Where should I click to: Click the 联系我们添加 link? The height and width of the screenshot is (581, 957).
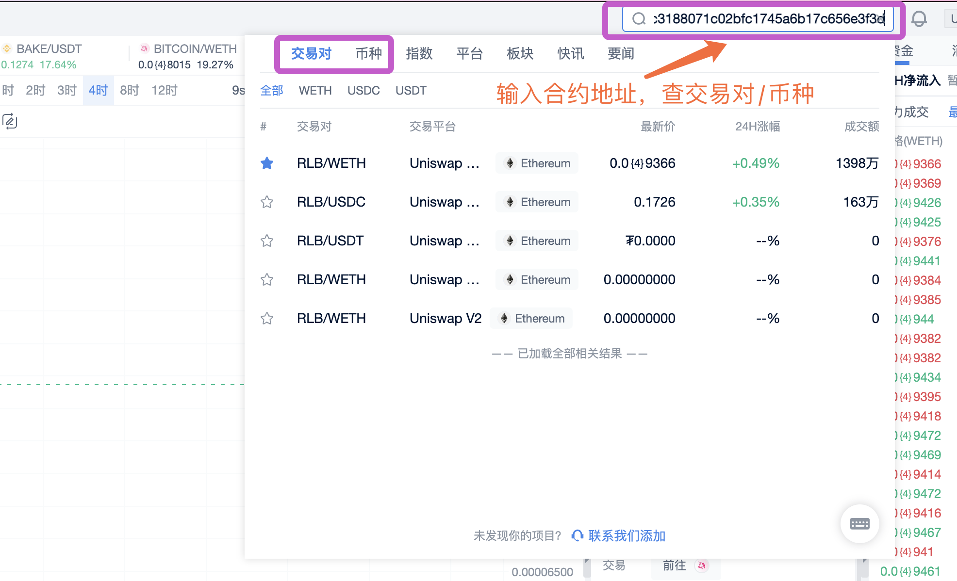tap(627, 535)
